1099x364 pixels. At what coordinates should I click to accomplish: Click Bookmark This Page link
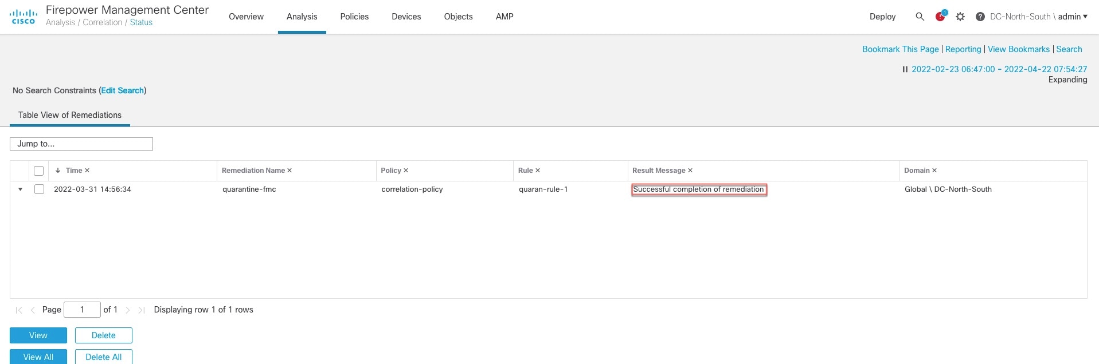(x=901, y=49)
